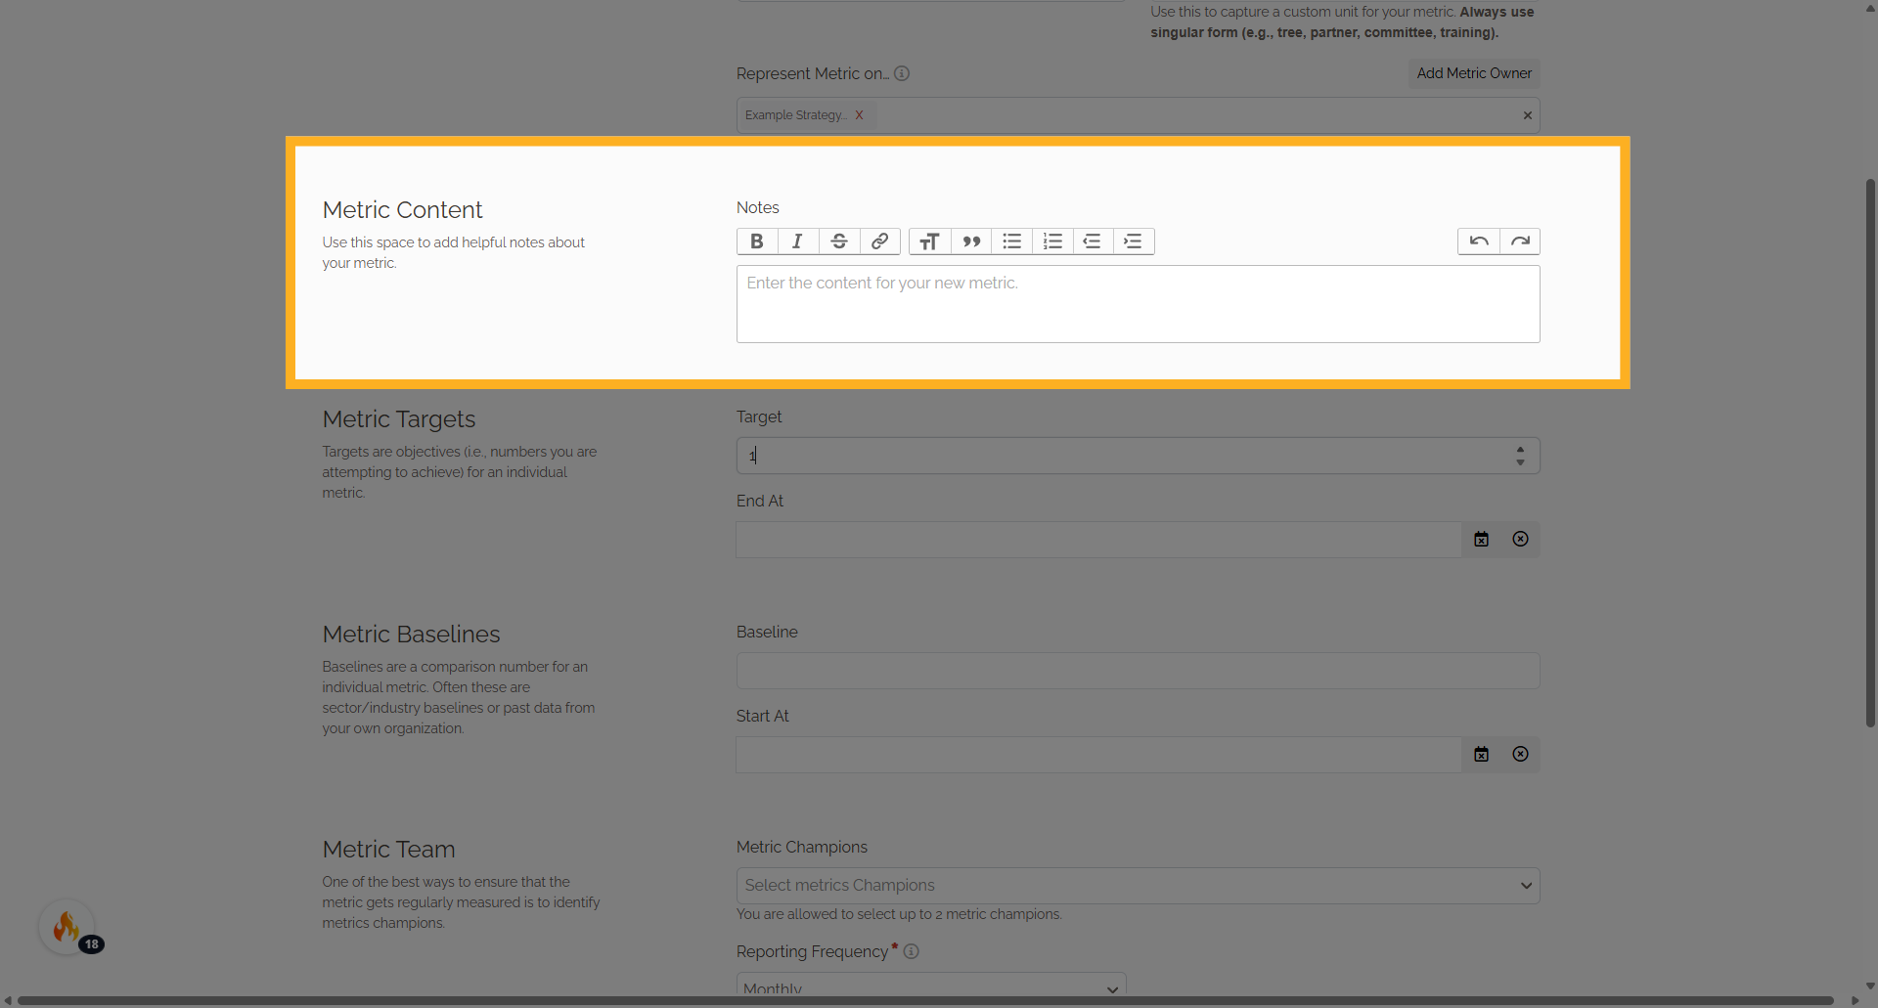Click the 'You are allowed to select up to 2' note
The width and height of the screenshot is (1878, 1008).
(899, 914)
